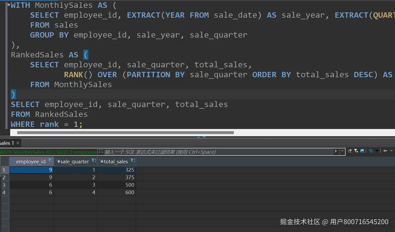Viewport: 395px width, 232px height.
Task: Click employee_id cell in row 1
Action: pyautogui.click(x=32, y=170)
